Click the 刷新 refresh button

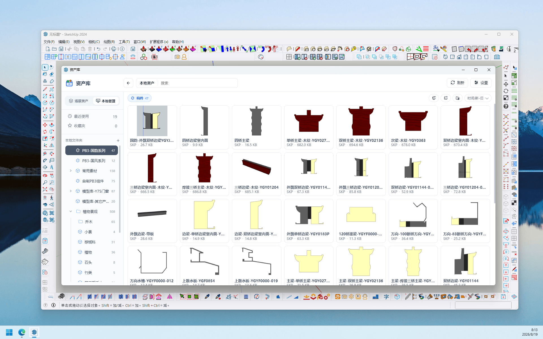pyautogui.click(x=458, y=83)
